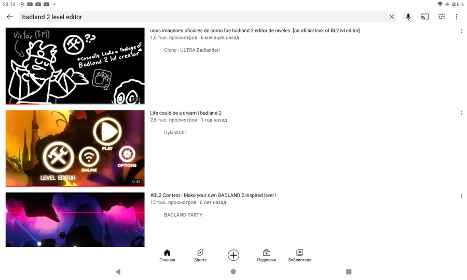Visit channel 'BADLAND PARTY'
Viewport: 467px width, 280px height.
pyautogui.click(x=183, y=215)
